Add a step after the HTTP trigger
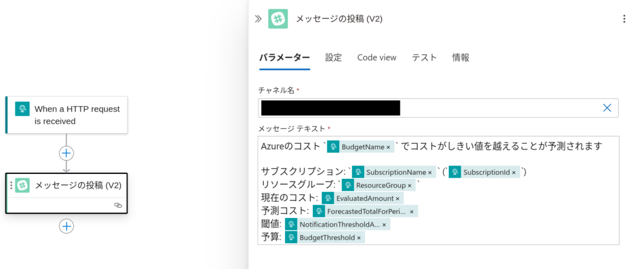This screenshot has height=269, width=628. pyautogui.click(x=66, y=153)
